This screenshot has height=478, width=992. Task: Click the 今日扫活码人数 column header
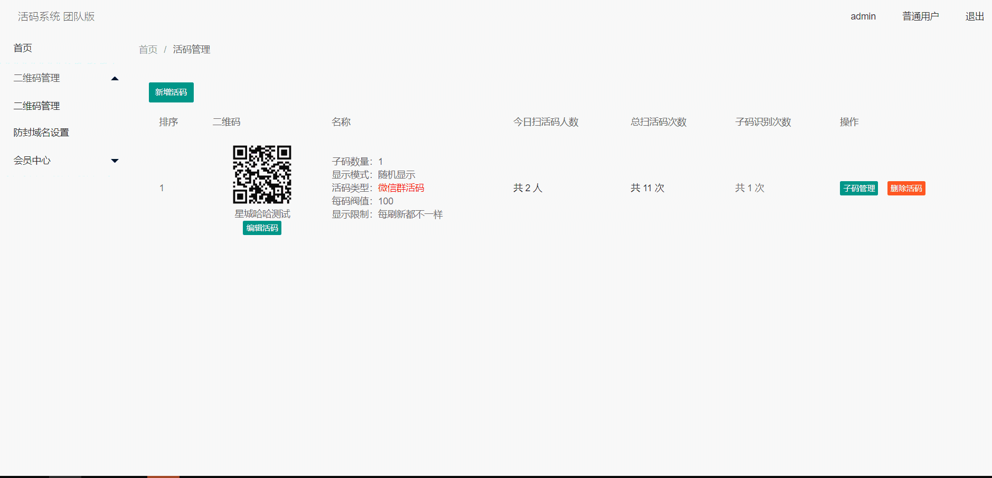tap(546, 122)
